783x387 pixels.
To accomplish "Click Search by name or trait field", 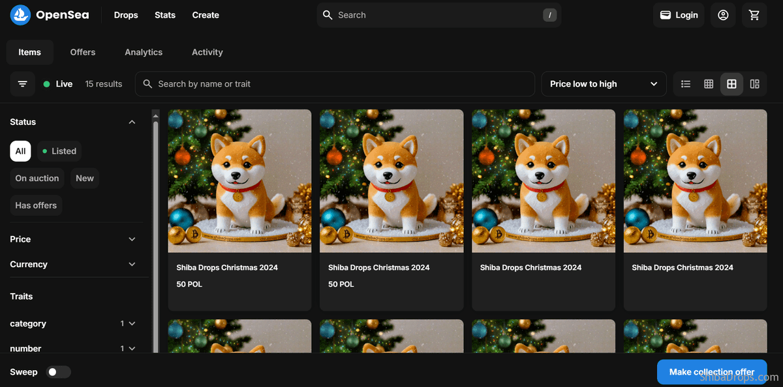I will [x=335, y=84].
